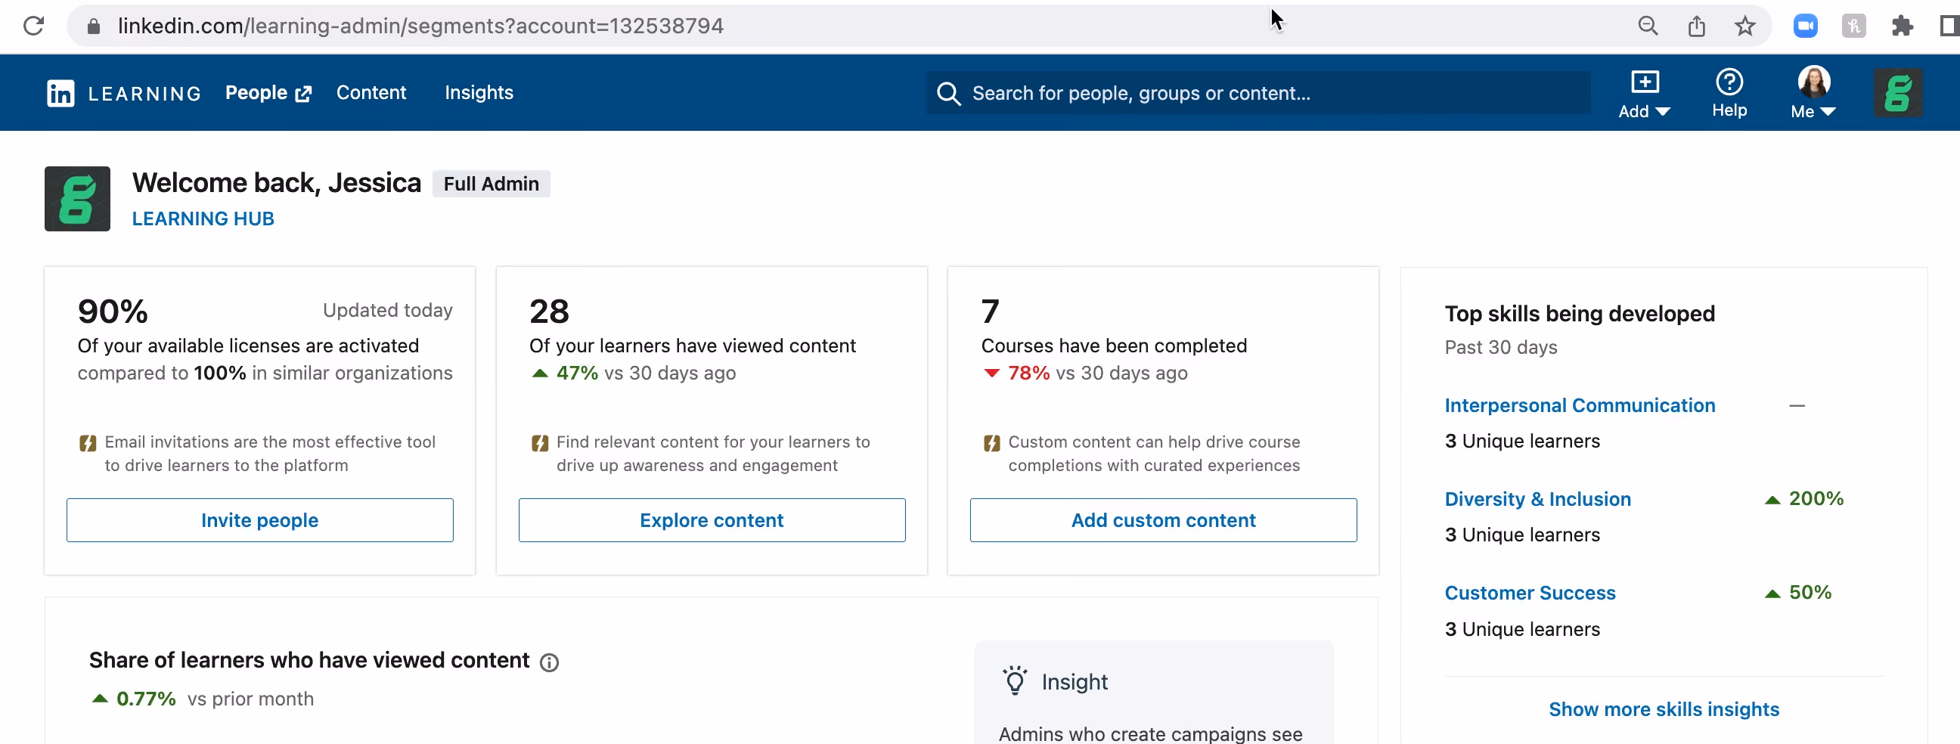Viewport: 1960px width, 744px height.
Task: Click Show more skills insights
Action: click(1664, 709)
